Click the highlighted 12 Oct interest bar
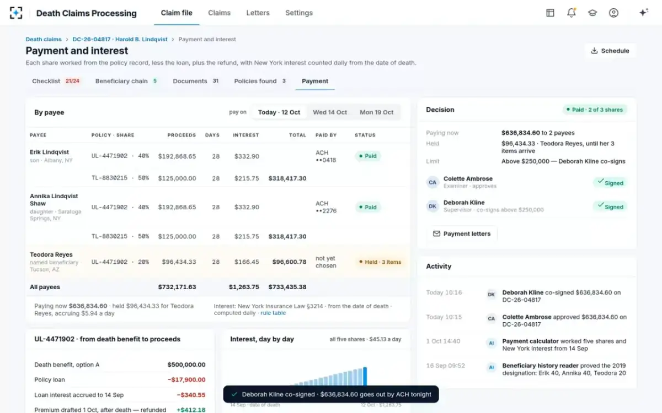This screenshot has width=662, height=413. [364, 377]
